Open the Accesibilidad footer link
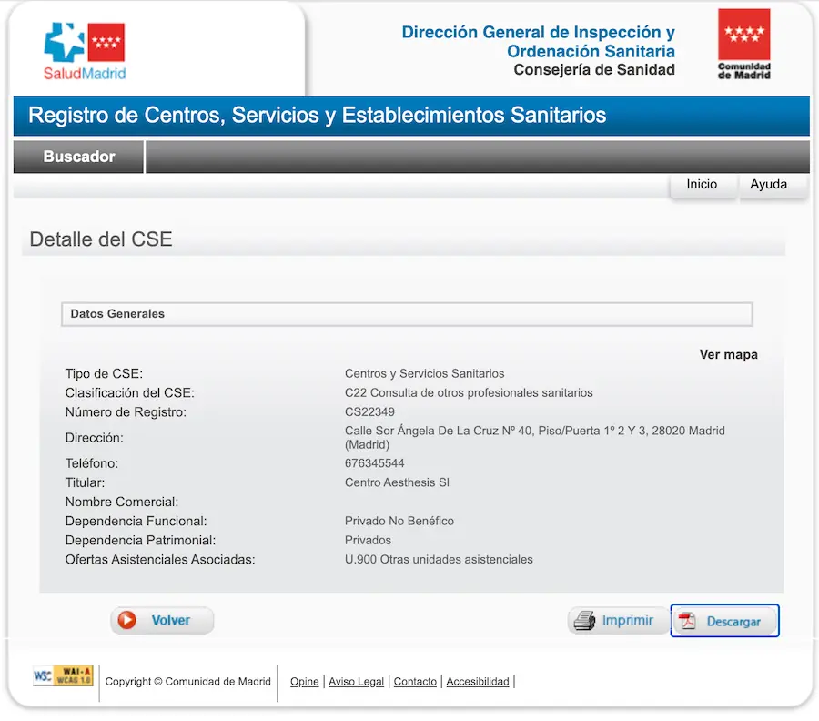The height and width of the screenshot is (721, 819). pos(478,681)
